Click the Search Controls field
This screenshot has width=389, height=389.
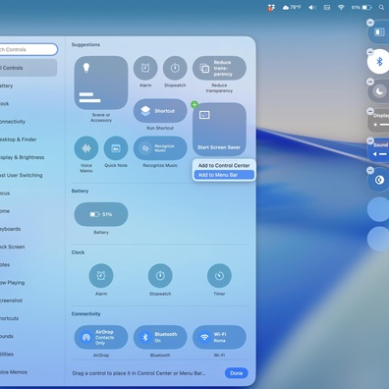28,49
